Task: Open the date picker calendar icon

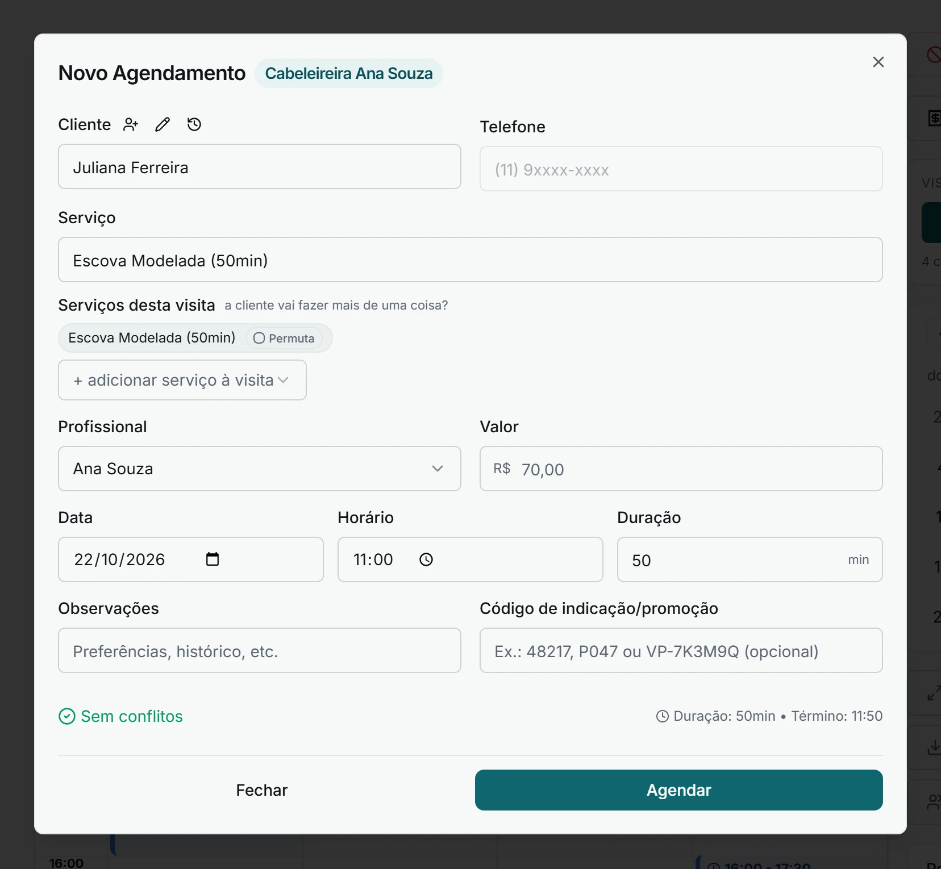Action: click(x=213, y=559)
